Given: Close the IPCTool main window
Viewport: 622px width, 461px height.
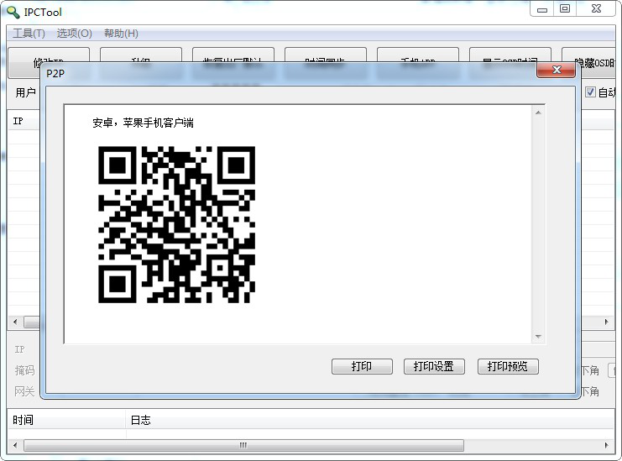Looking at the screenshot, I should tap(596, 8).
